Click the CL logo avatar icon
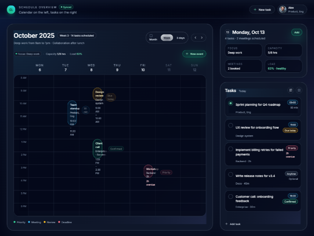The image size is (314, 236). click(11, 9)
